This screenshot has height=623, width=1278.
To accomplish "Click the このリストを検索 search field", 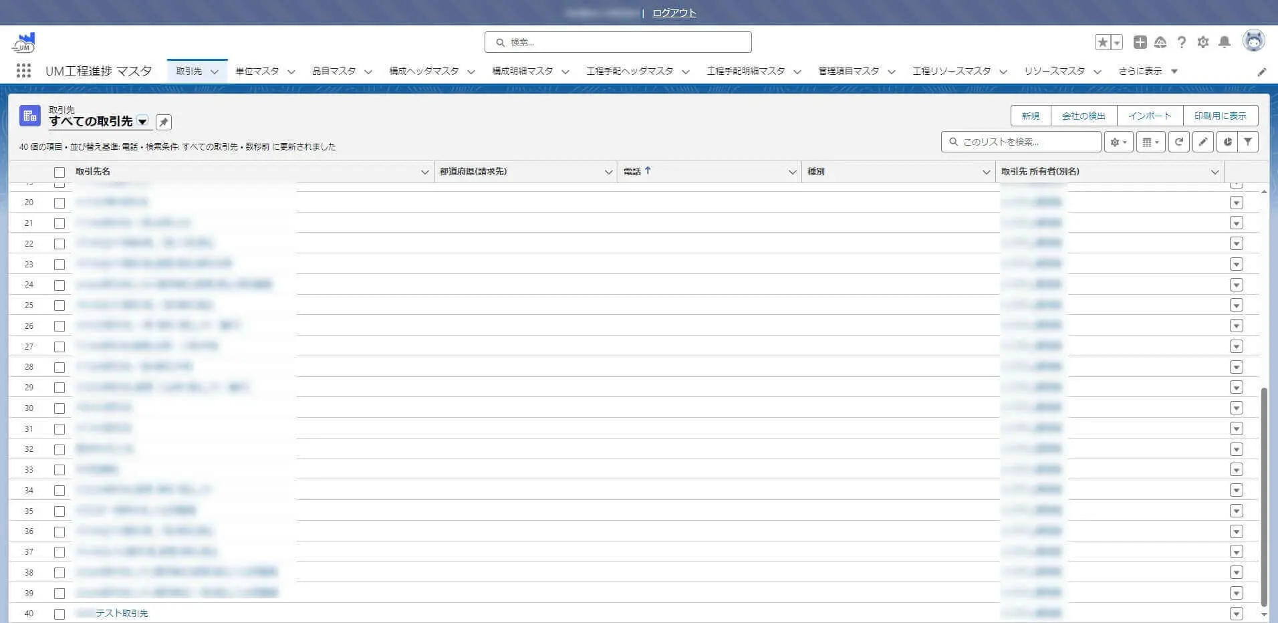I will point(1021,142).
